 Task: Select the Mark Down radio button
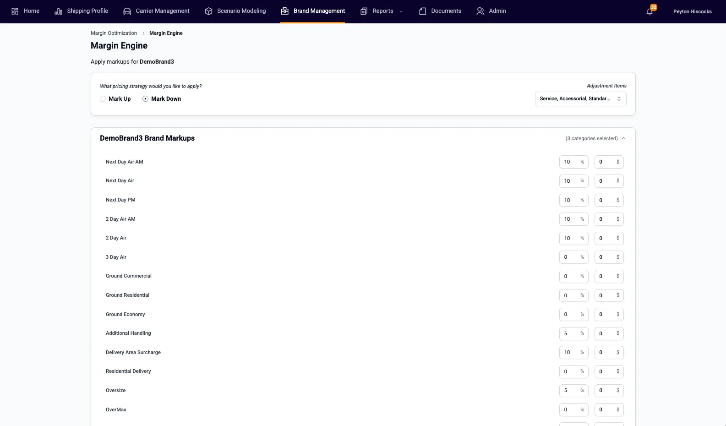pos(145,99)
